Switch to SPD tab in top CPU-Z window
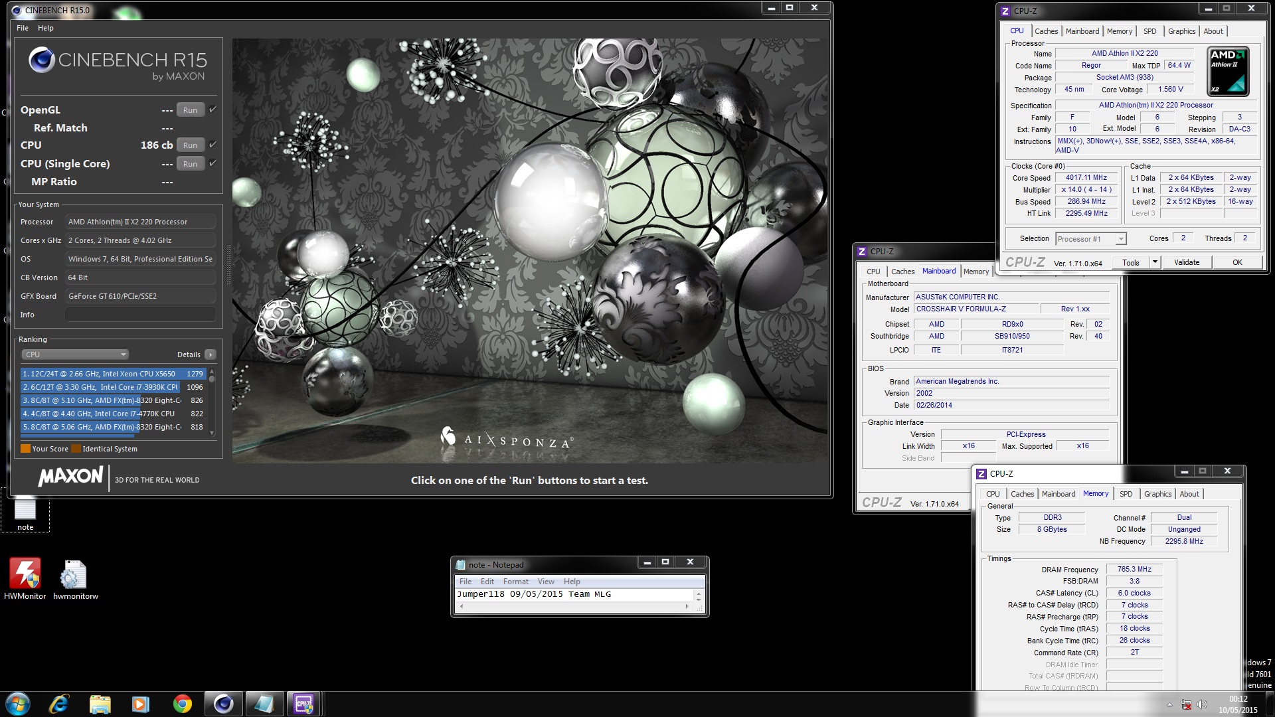 pyautogui.click(x=1149, y=31)
